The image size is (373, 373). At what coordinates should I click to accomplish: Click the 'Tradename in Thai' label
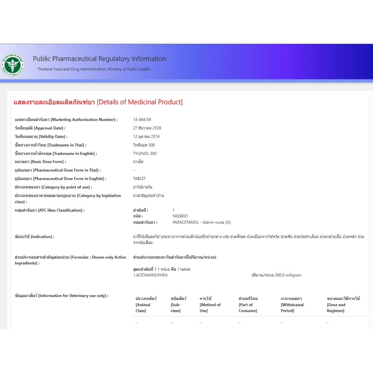coord(50,145)
